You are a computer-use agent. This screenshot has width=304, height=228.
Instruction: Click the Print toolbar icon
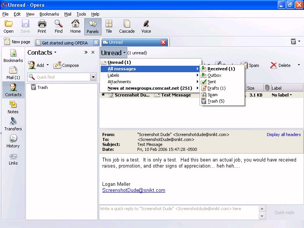tap(42, 27)
